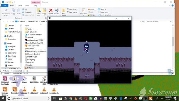Open the New item dropdown
This screenshot has height=101, width=179.
coord(72,9)
